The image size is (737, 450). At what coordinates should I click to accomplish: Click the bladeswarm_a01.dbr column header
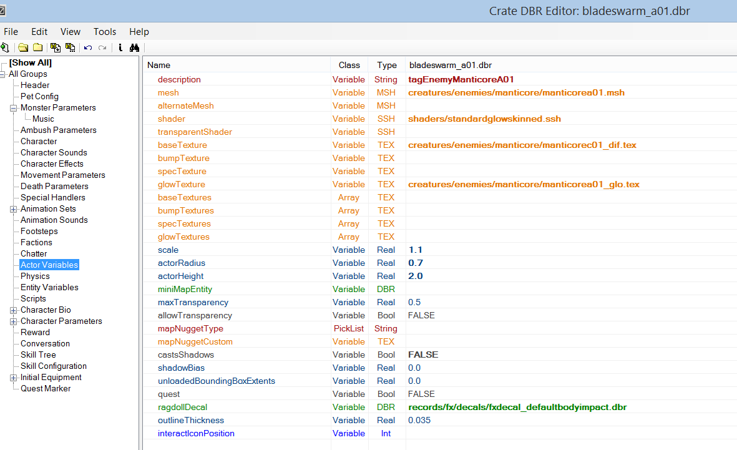pos(571,65)
